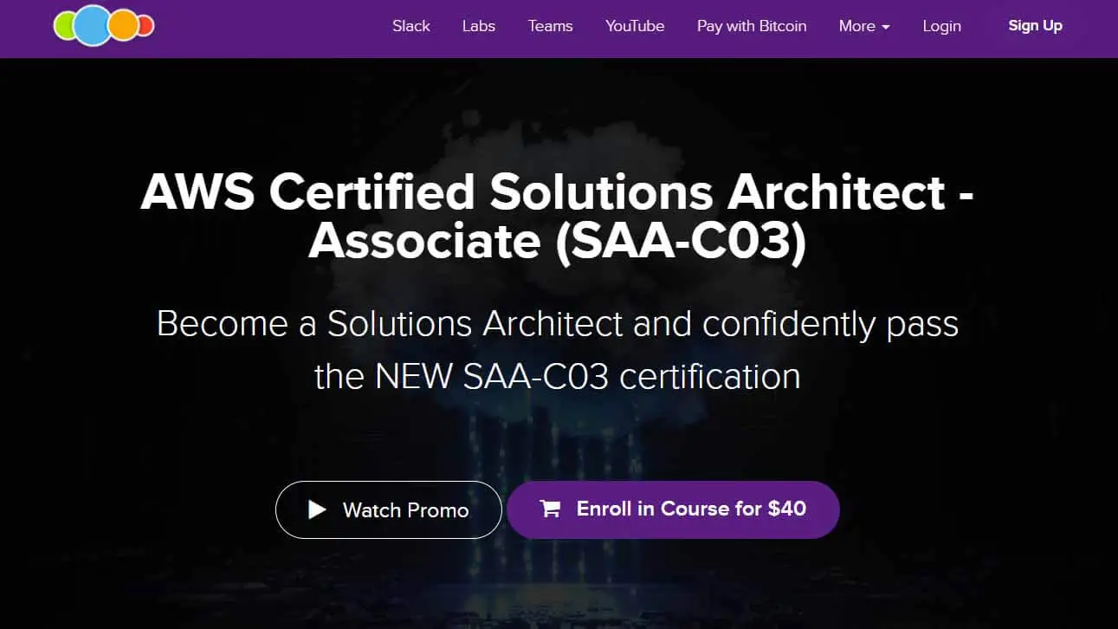1118x629 pixels.
Task: Click the Login link
Action: [941, 26]
